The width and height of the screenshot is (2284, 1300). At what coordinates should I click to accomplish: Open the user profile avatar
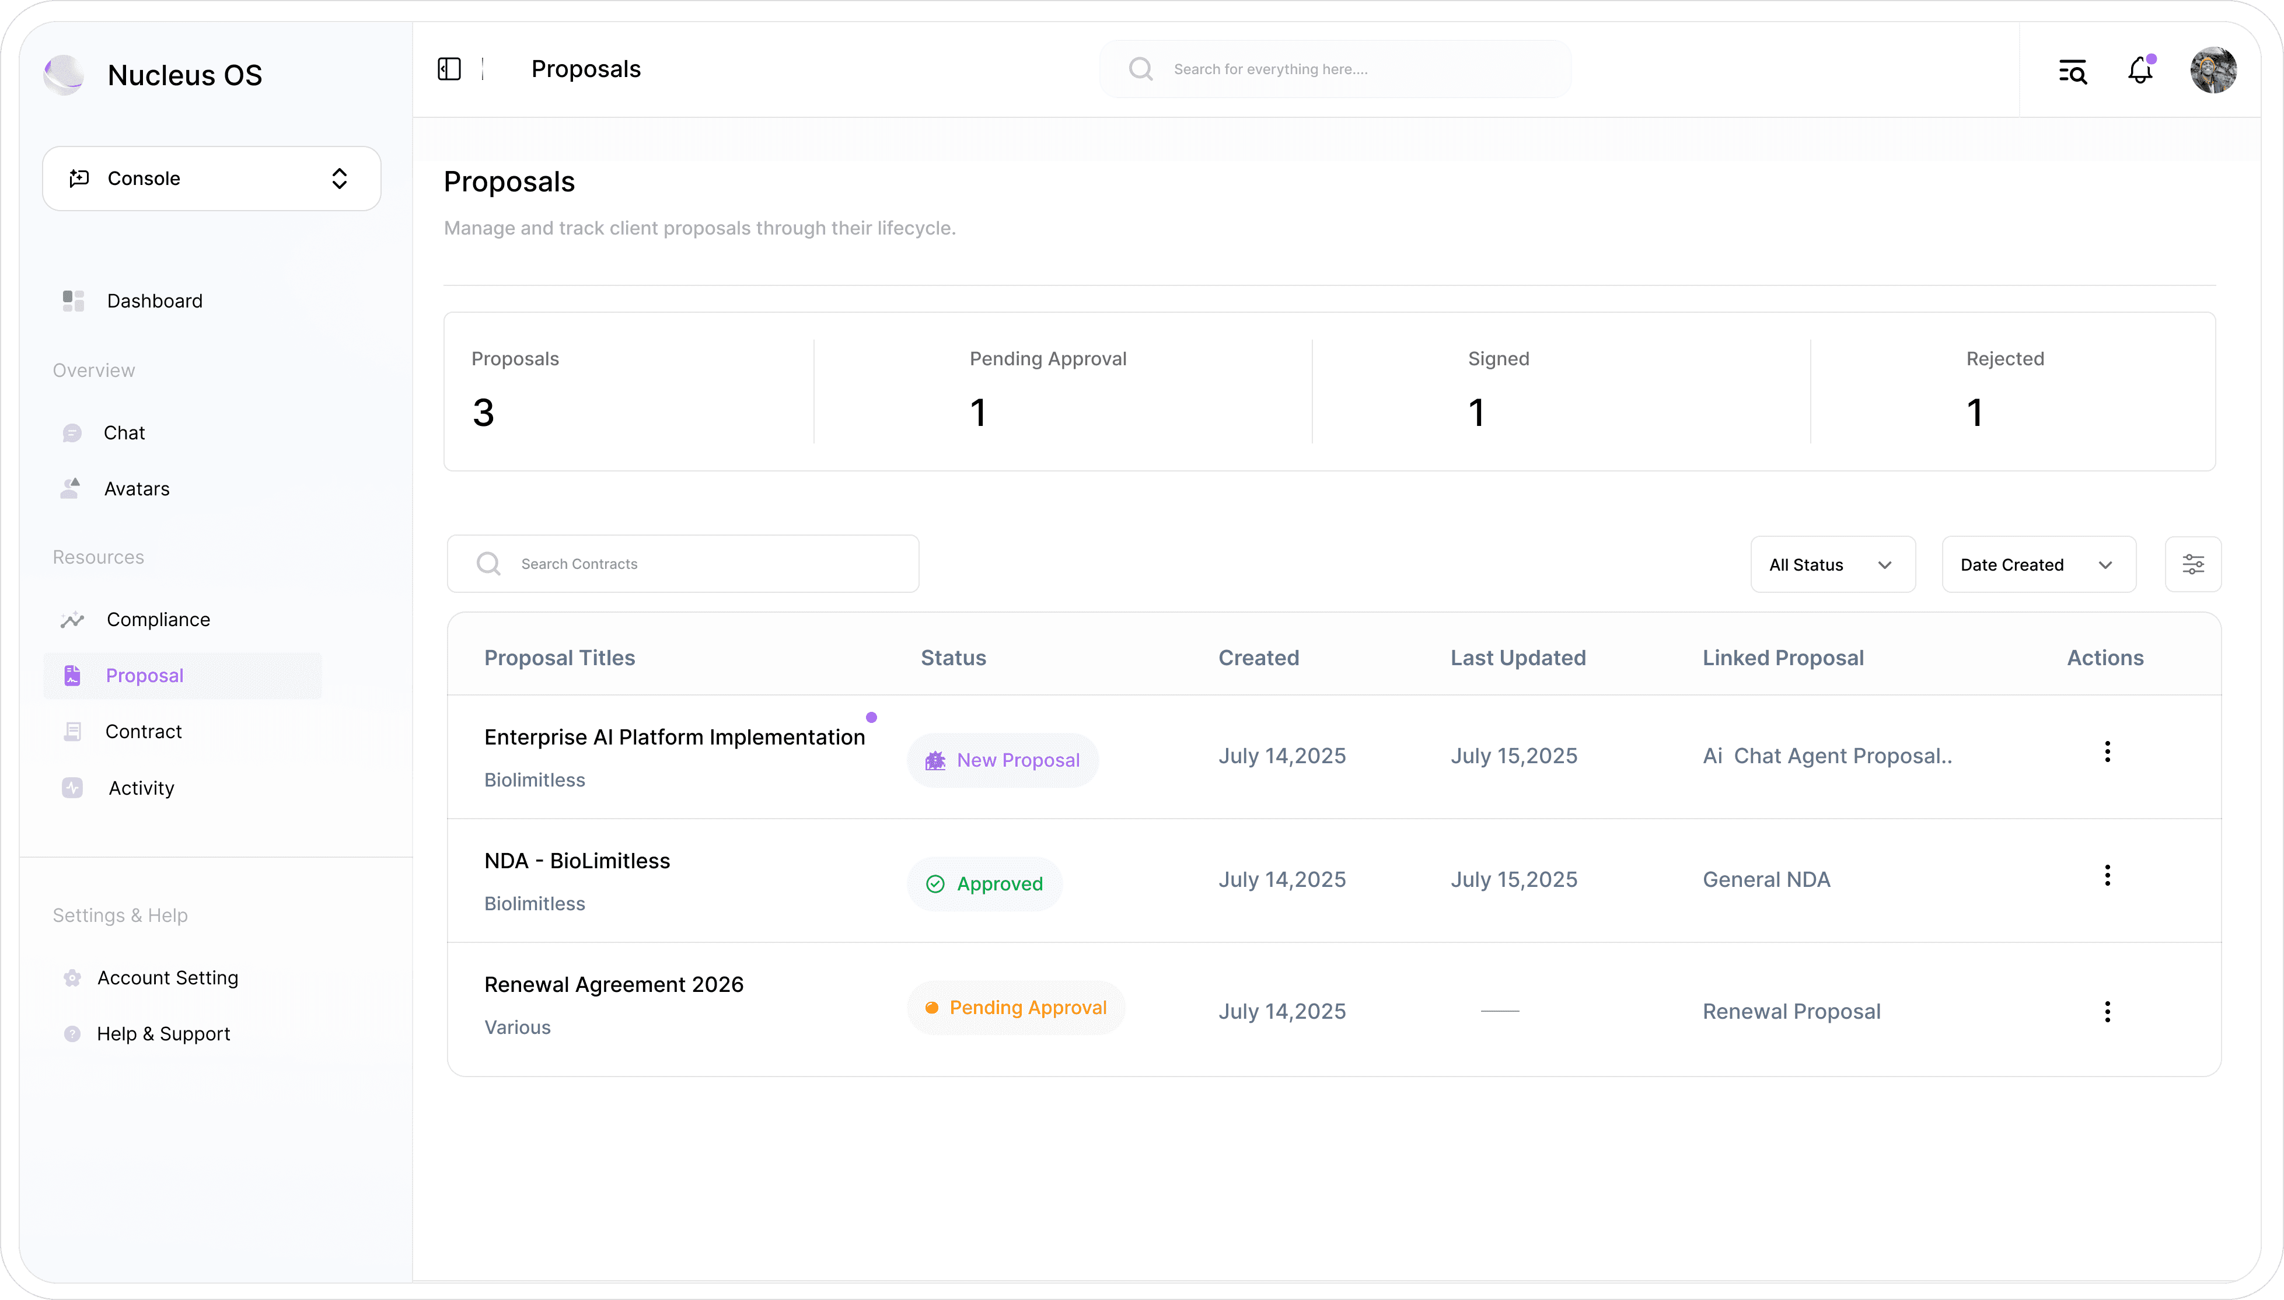[x=2213, y=69]
